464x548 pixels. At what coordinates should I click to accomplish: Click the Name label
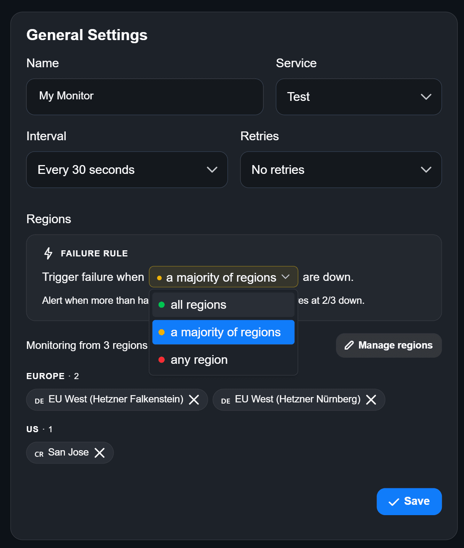(42, 63)
